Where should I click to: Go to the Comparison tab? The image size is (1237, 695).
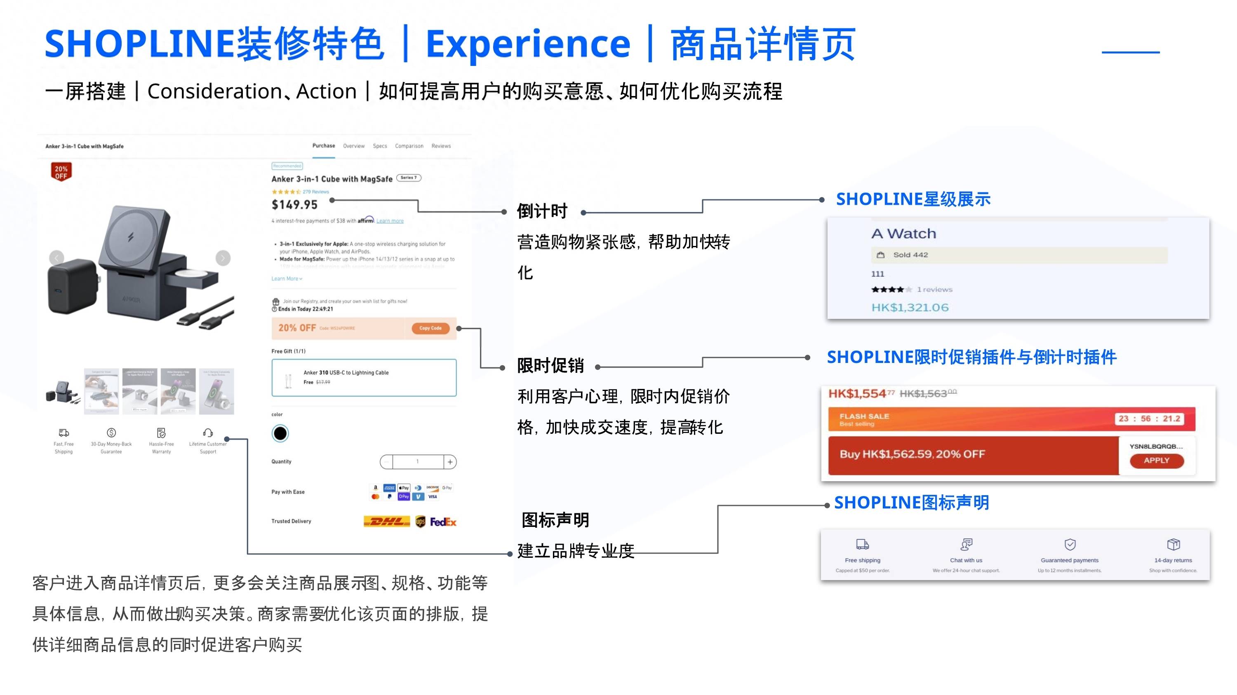[x=409, y=146]
